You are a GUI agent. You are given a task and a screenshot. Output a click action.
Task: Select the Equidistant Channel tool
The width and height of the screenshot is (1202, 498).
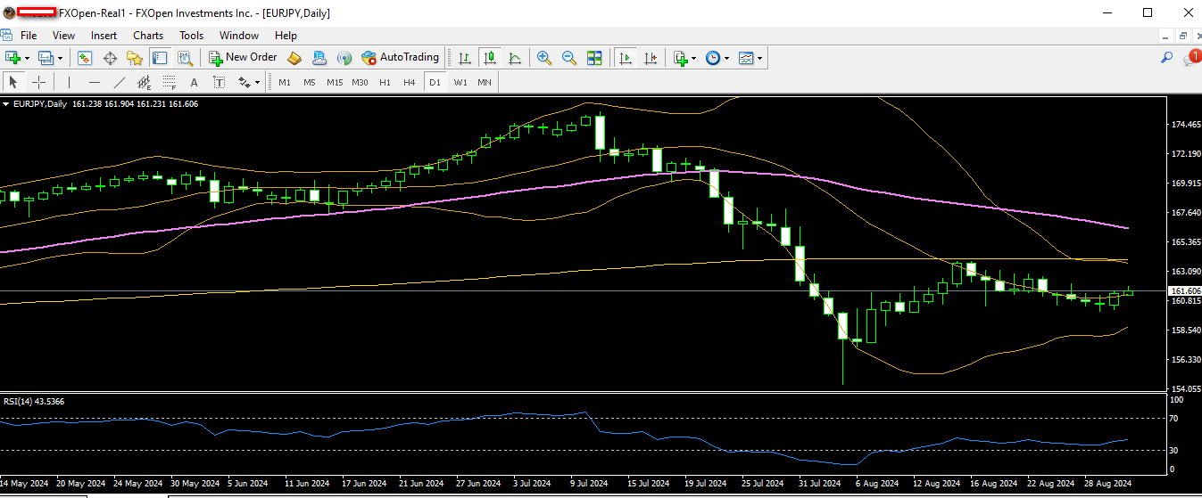[144, 82]
